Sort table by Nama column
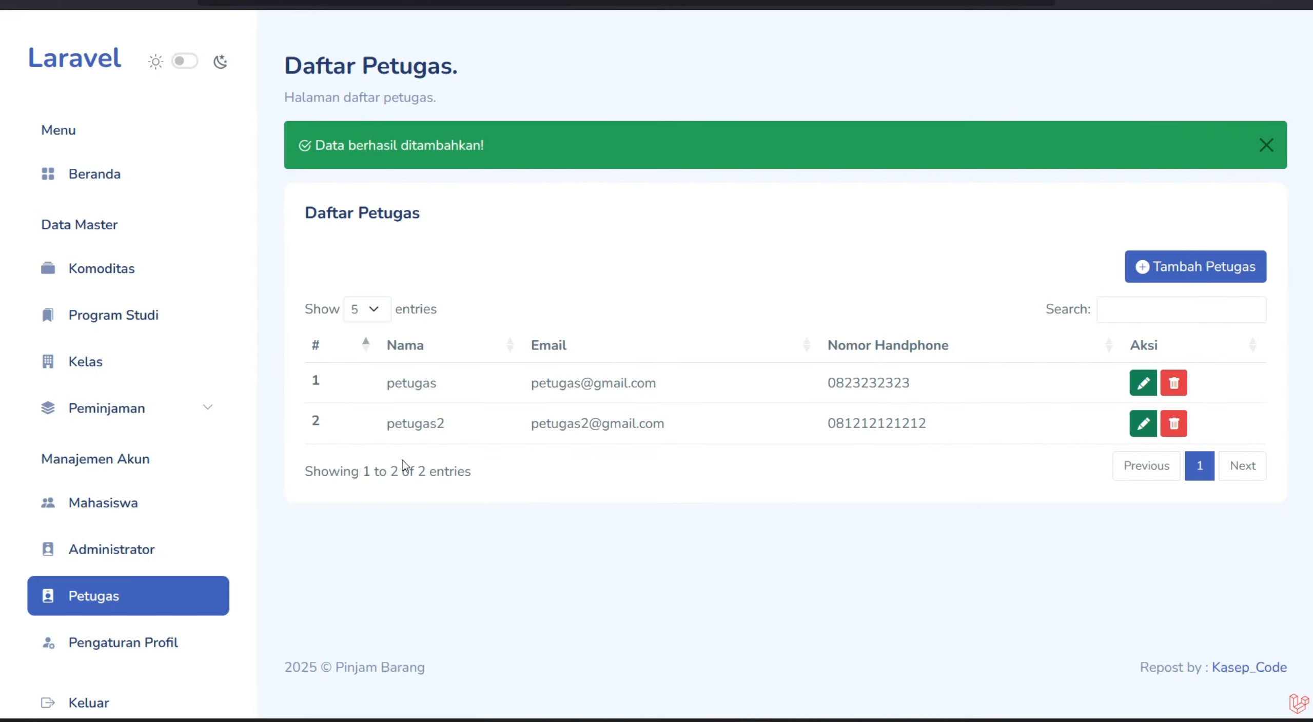Image resolution: width=1313 pixels, height=722 pixels. point(452,345)
